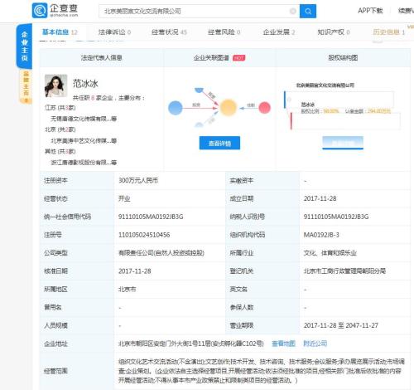414x390 pixels.
Task: Click the 开业 business status value
Action: point(124,199)
